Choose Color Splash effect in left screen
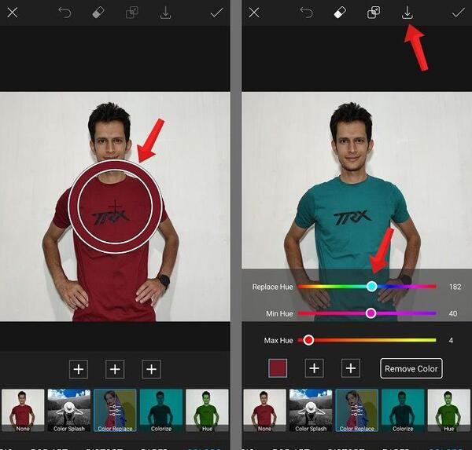Image resolution: width=472 pixels, height=450 pixels. [69, 410]
